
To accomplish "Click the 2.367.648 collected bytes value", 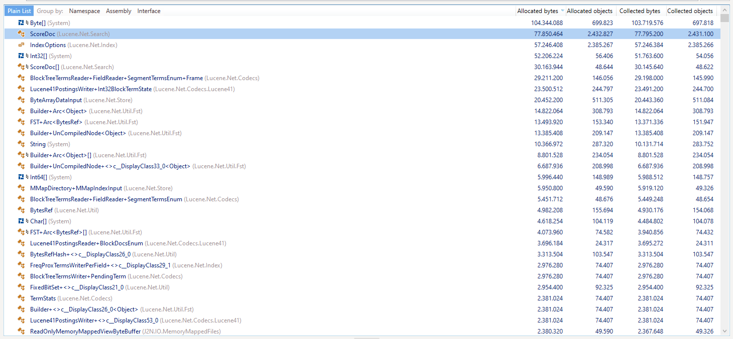I will tap(650, 331).
